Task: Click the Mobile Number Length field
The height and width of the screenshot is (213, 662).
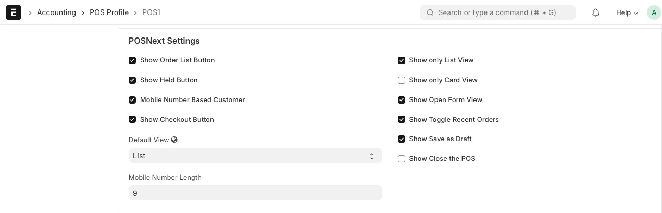Action: [x=255, y=193]
